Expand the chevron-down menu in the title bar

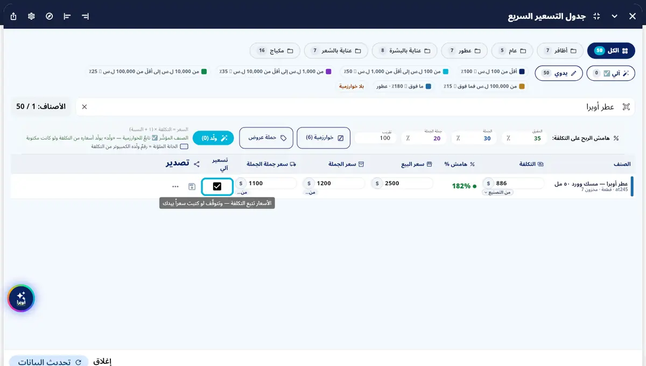[614, 16]
